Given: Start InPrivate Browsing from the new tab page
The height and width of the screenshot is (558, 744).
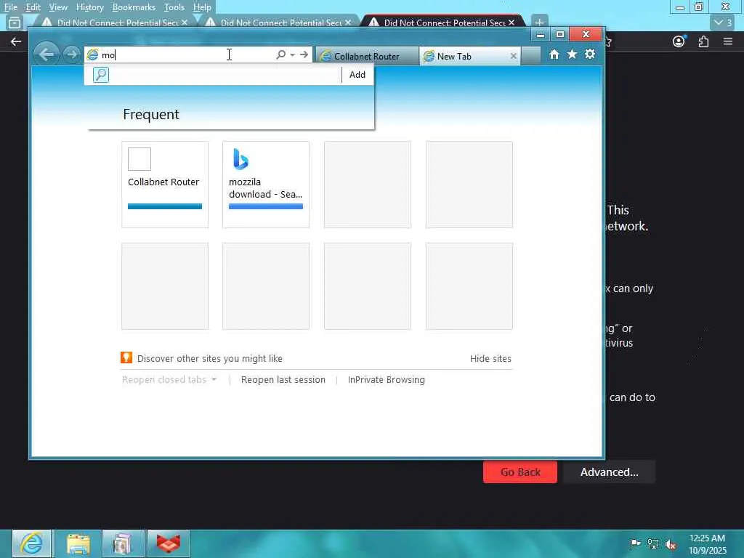Looking at the screenshot, I should click(x=387, y=379).
